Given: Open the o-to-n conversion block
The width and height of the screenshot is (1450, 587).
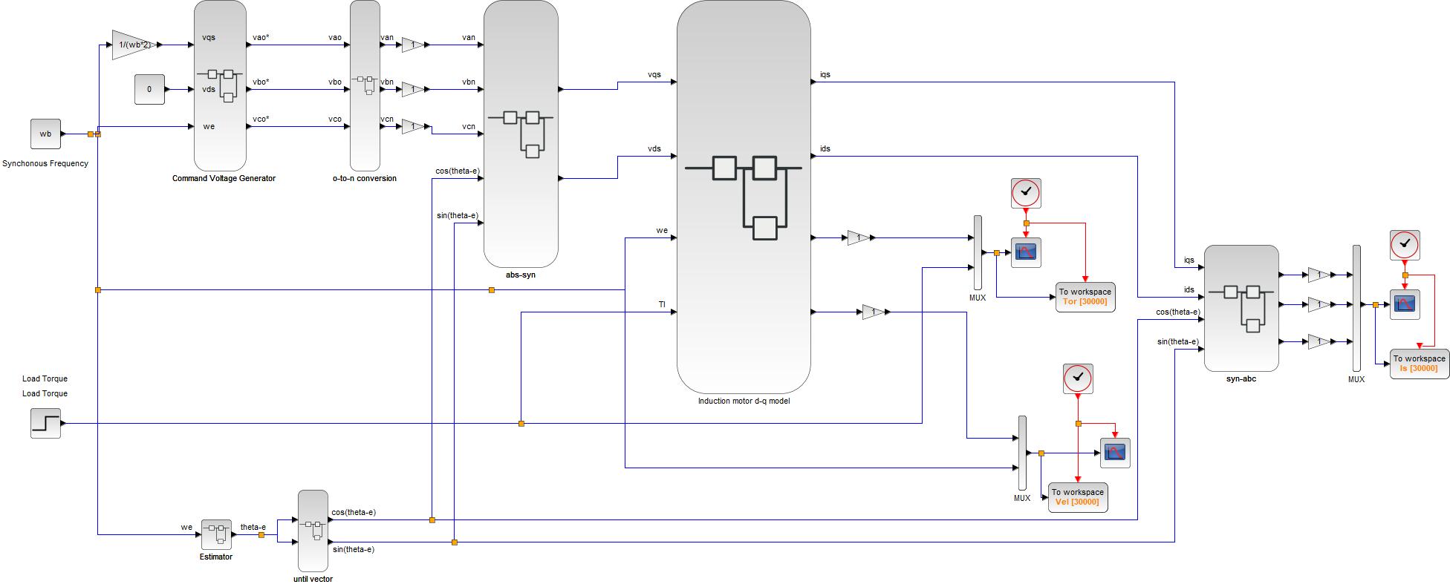Looking at the screenshot, I should pos(365,85).
